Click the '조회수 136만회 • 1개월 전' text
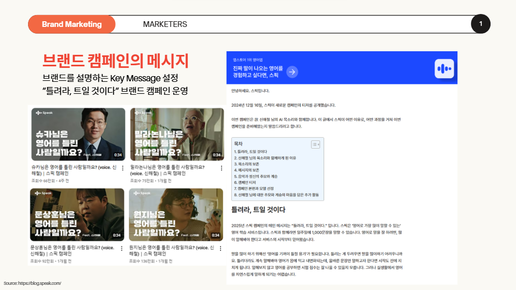The width and height of the screenshot is (516, 290). tap(151, 261)
